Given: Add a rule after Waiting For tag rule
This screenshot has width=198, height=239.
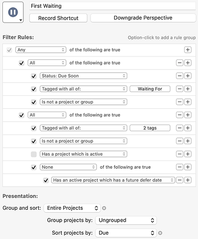Looking at the screenshot, I should point(187,89).
